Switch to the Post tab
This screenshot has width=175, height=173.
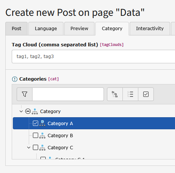tap(17, 29)
